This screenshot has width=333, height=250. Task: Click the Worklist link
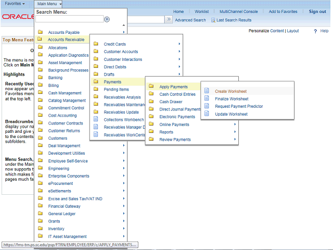[x=201, y=11]
